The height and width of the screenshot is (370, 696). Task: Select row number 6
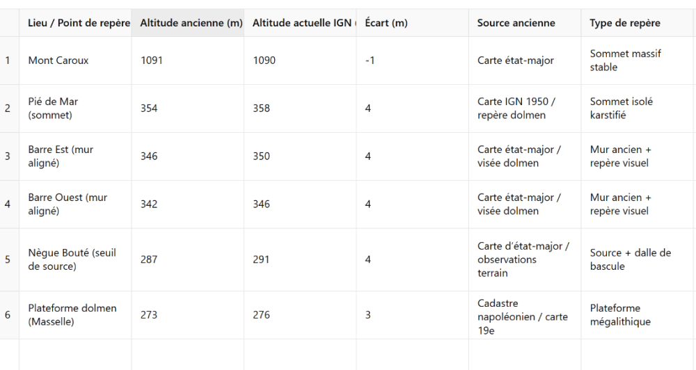8,315
